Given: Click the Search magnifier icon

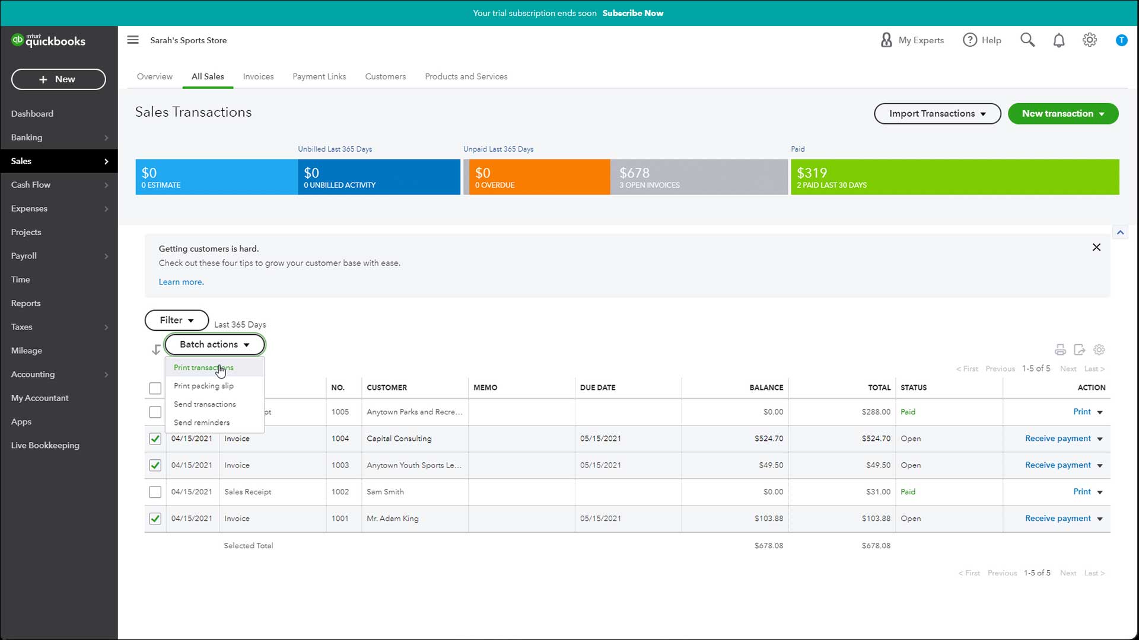Looking at the screenshot, I should coord(1027,40).
